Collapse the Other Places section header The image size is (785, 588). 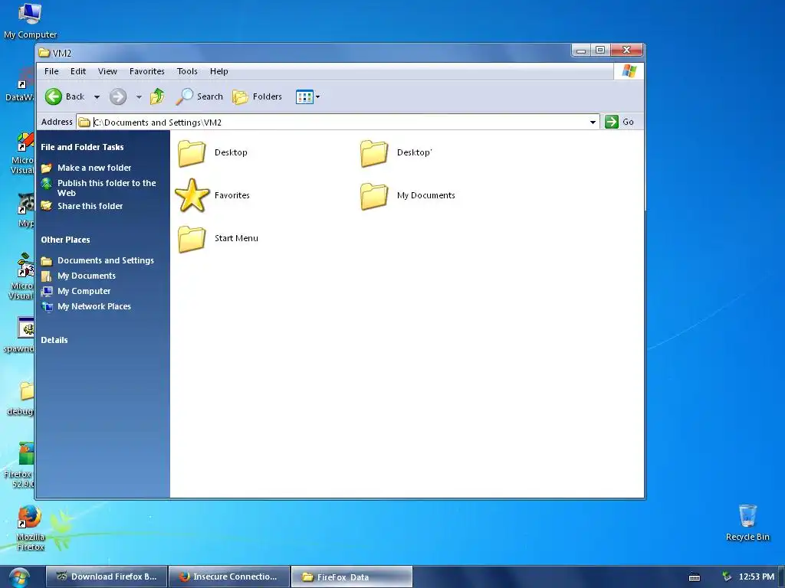click(x=66, y=240)
